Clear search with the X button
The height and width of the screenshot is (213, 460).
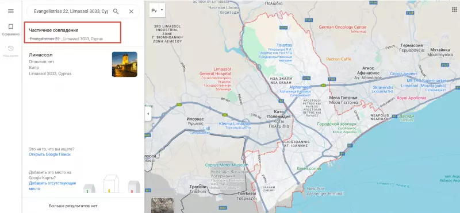pos(131,11)
